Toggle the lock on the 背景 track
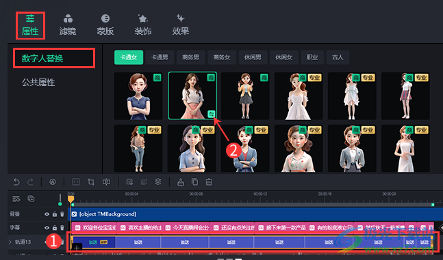443x260 pixels. [55, 214]
